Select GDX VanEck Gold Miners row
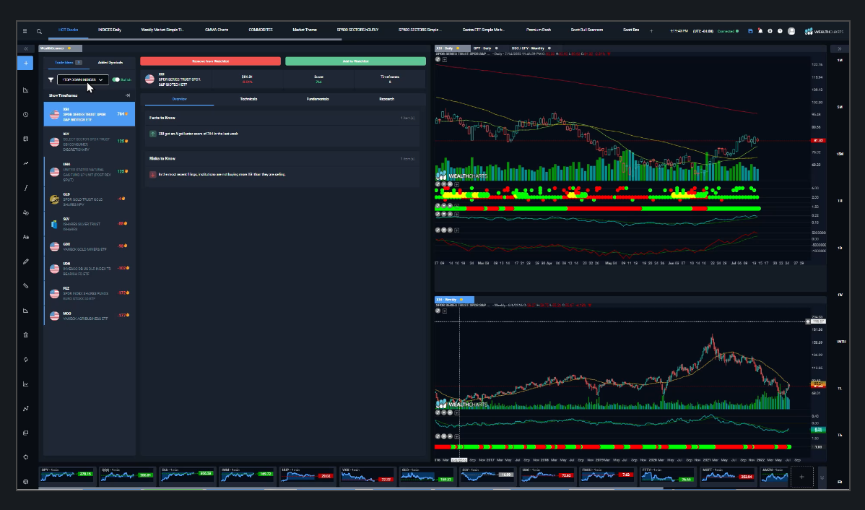865x510 pixels. [x=90, y=246]
